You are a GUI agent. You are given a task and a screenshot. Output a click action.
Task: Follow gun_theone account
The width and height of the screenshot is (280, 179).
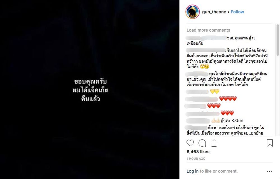click(237, 12)
